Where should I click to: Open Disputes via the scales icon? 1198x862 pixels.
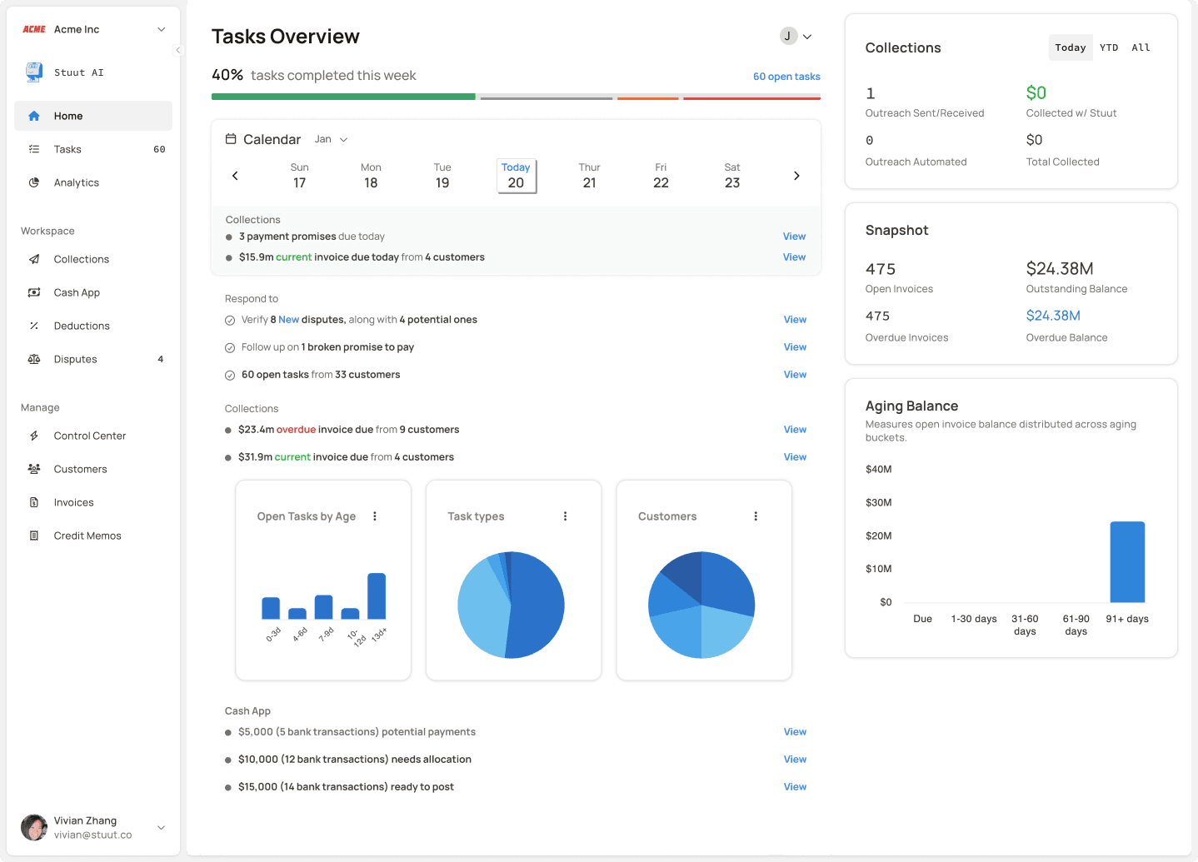[34, 359]
